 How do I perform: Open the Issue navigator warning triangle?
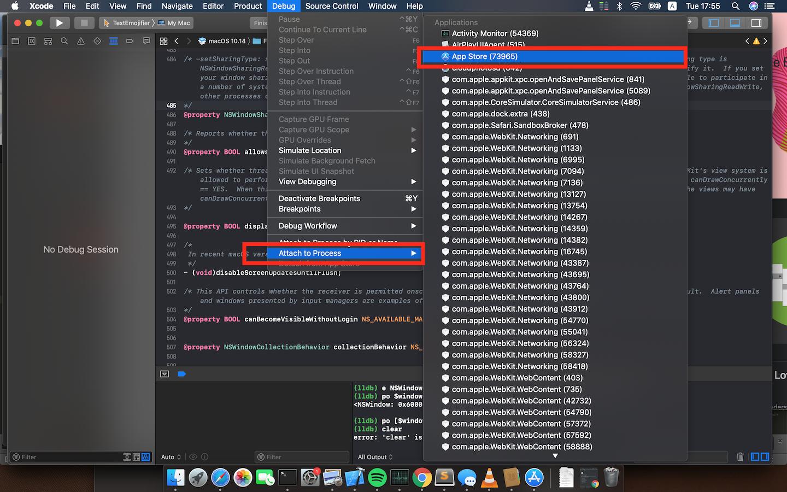(80, 40)
